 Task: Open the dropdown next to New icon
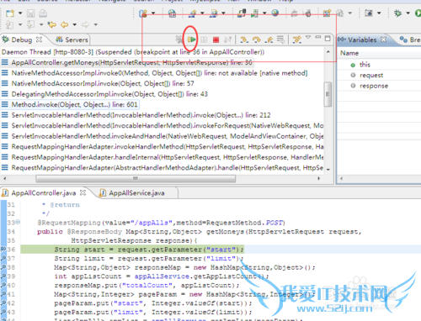pos(20,13)
